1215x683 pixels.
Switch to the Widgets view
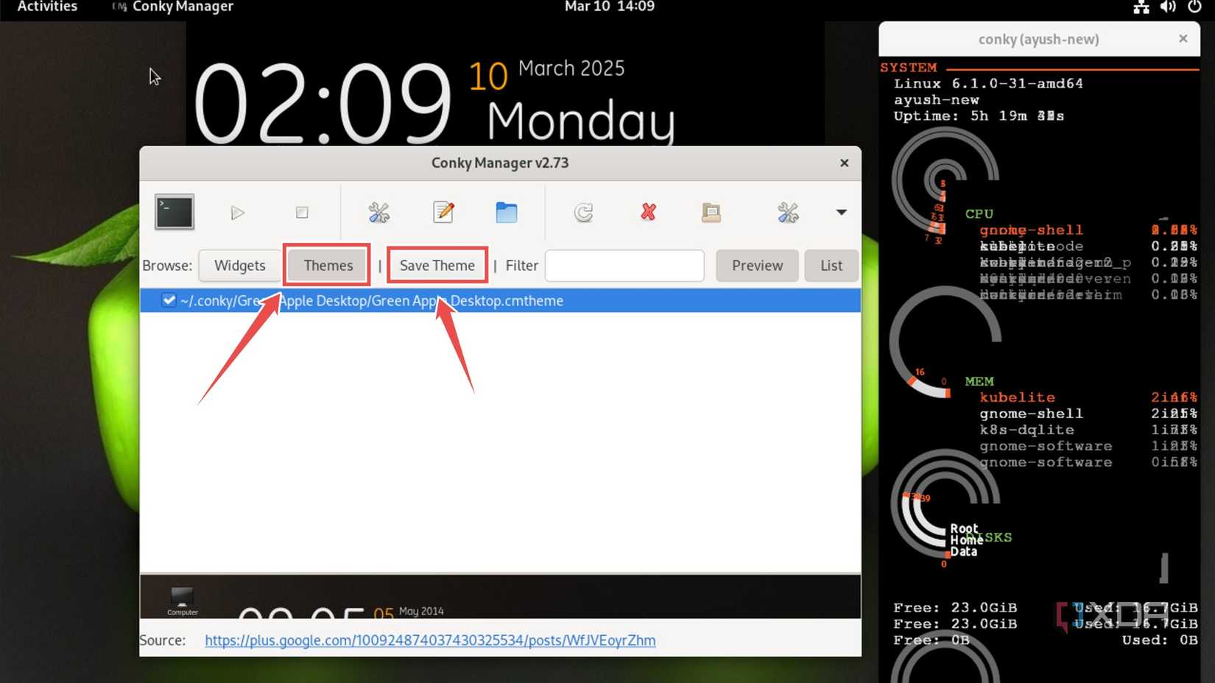point(239,266)
